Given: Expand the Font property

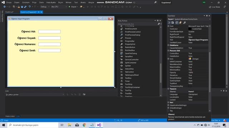Looking at the screenshot, I should pos(168,26).
